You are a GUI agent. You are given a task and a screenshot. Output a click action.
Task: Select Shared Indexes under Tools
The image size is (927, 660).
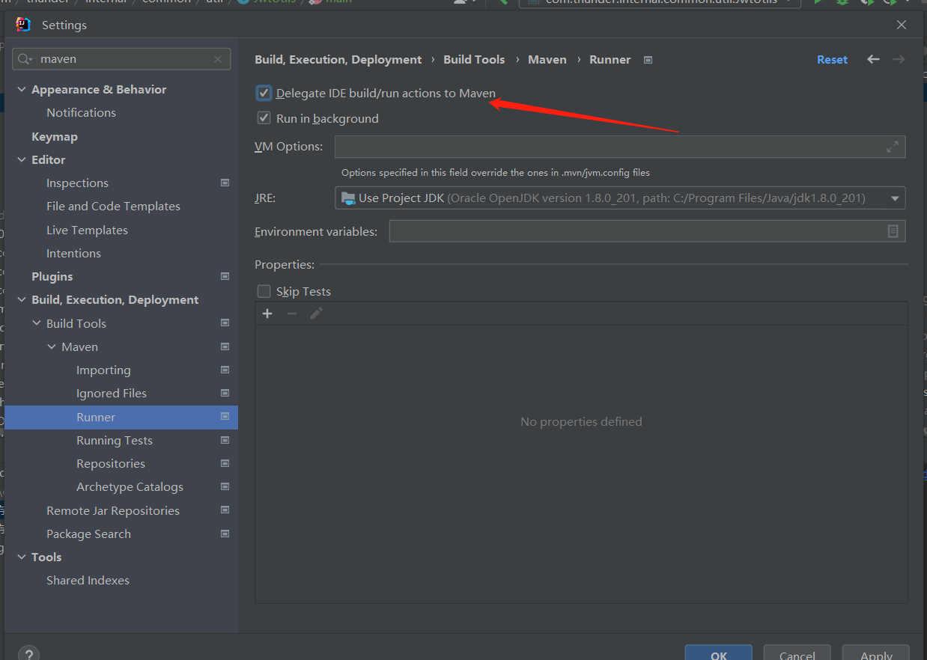pos(88,580)
